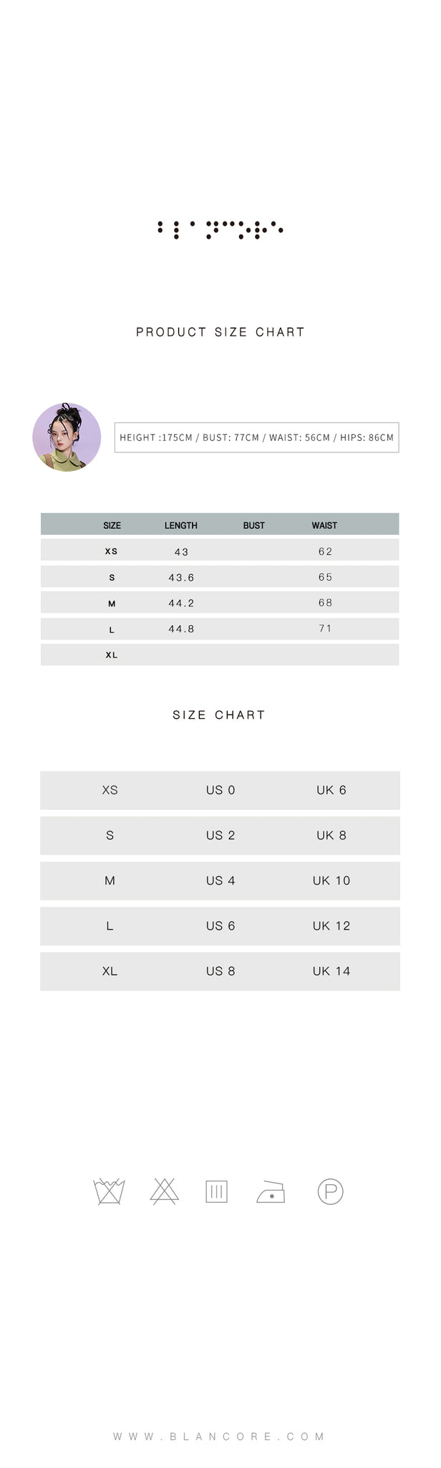Viewport: 441px width, 1468px height.
Task: Click the WAIST column header
Action: (324, 525)
